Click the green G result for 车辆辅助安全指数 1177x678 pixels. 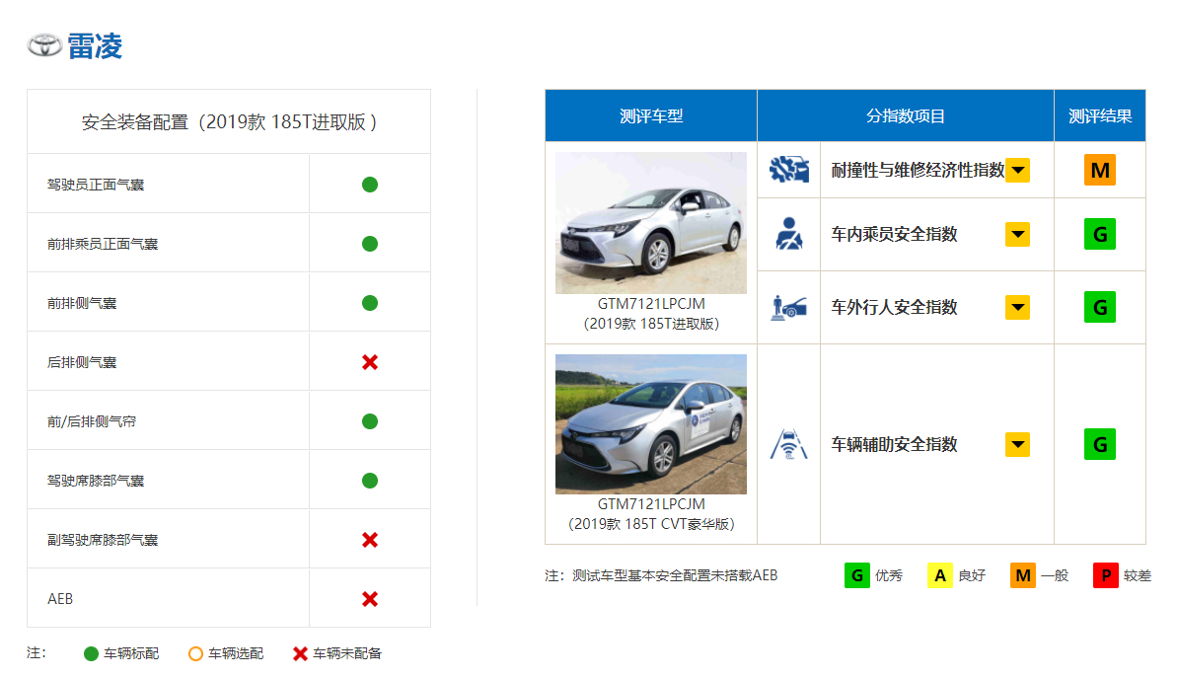point(1100,444)
